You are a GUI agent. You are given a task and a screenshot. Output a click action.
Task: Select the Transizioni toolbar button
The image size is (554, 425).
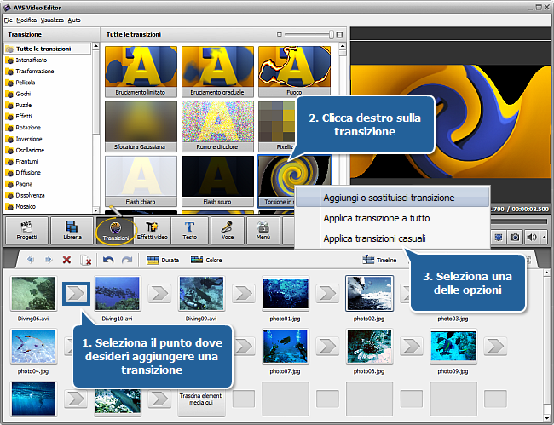coord(117,231)
